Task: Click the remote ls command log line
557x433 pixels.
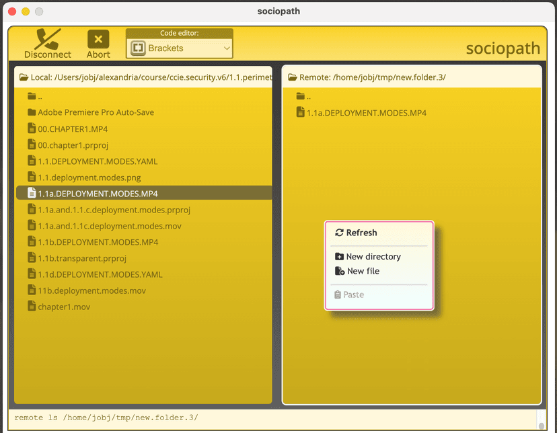Action: click(106, 418)
